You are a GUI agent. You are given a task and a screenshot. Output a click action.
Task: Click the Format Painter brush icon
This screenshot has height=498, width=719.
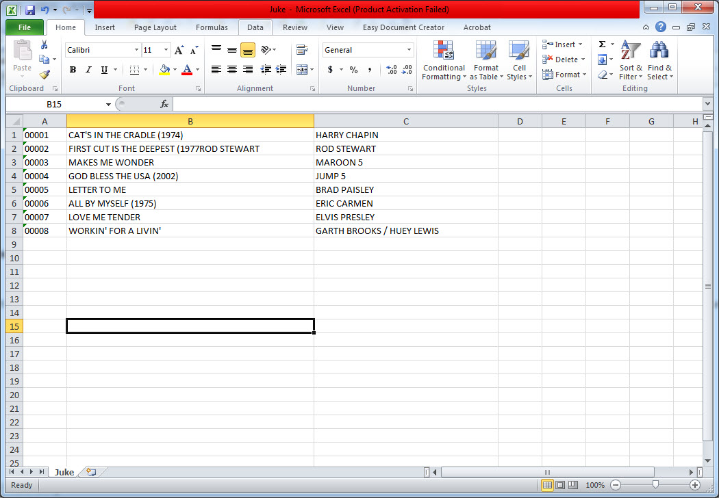45,75
